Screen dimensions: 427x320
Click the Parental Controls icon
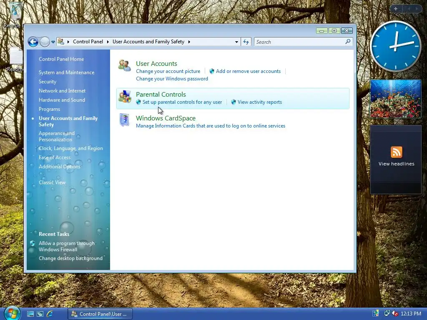[x=125, y=97]
